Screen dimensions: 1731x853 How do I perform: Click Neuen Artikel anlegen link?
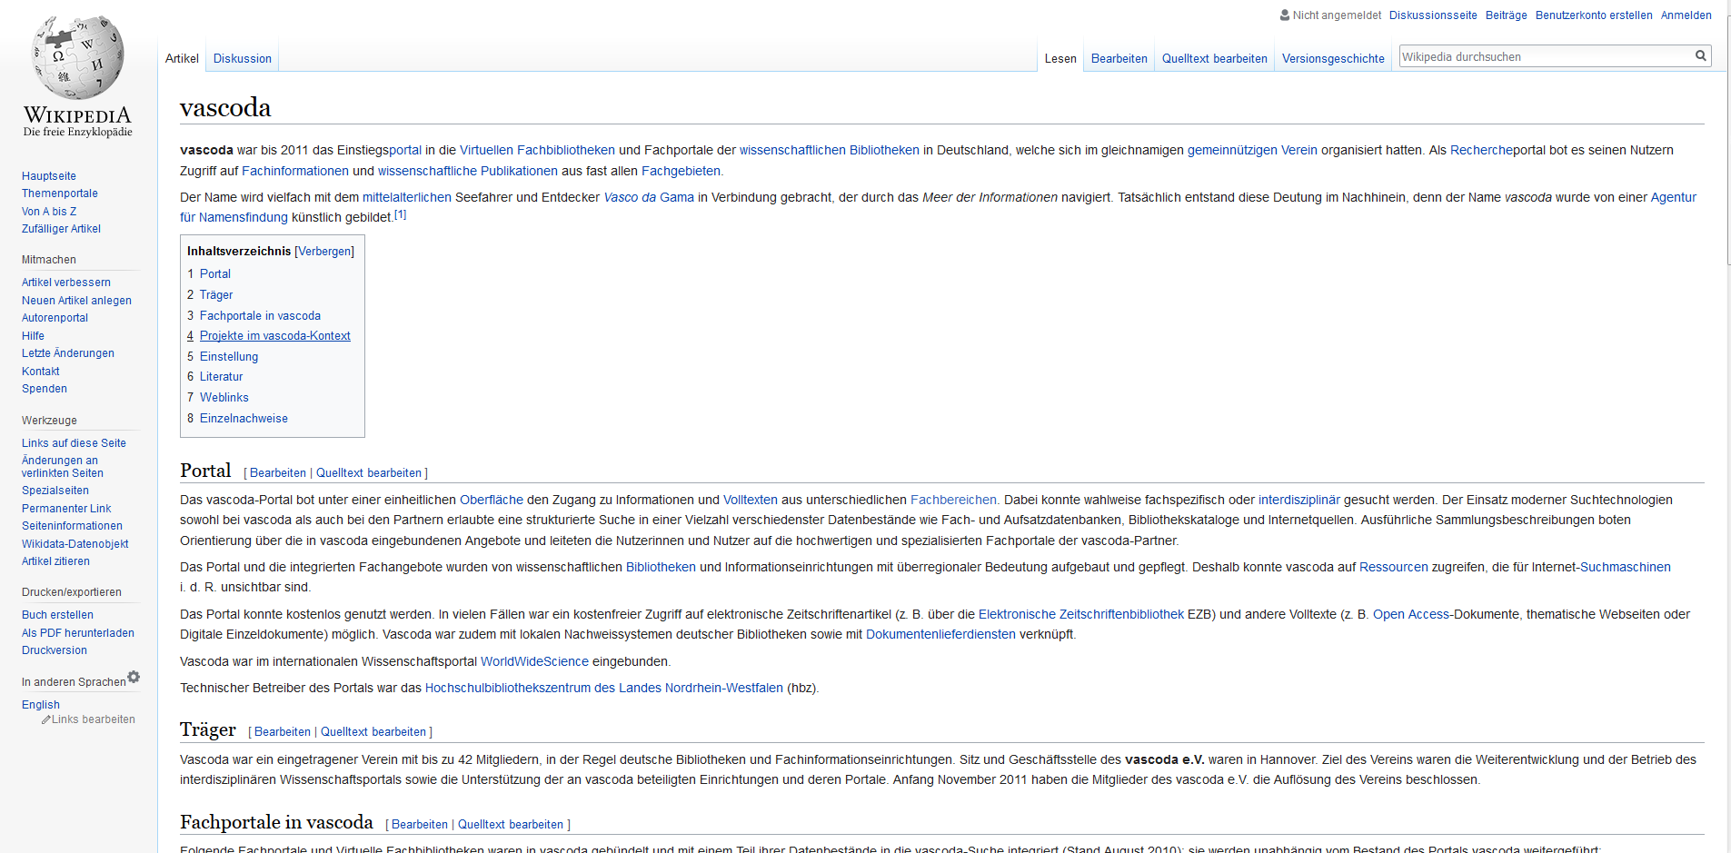pos(76,301)
